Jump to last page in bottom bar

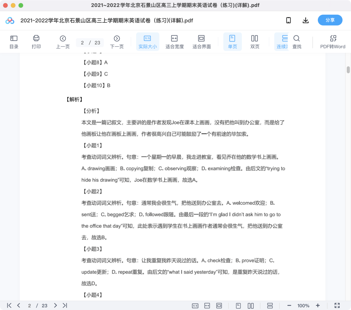[65, 305]
